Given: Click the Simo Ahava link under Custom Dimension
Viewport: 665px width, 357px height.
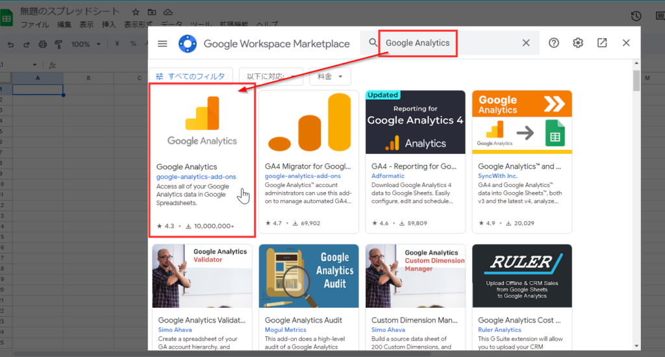Looking at the screenshot, I should point(388,330).
